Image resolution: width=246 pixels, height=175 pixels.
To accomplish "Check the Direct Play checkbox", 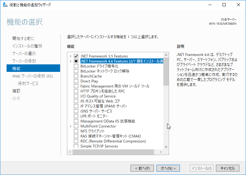I will pyautogui.click(x=76, y=81).
